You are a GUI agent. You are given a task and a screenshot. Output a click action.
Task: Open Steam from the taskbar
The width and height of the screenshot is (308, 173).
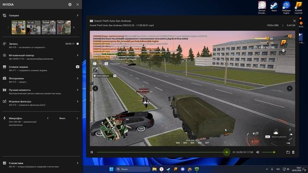[168, 169]
